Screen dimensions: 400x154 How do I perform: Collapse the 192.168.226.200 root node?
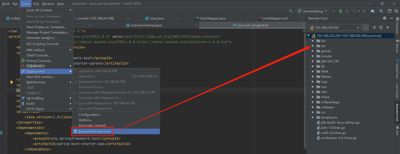[x=309, y=35]
